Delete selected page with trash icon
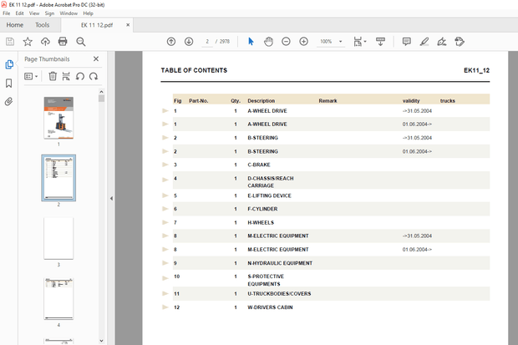This screenshot has height=345, width=518. (53, 76)
